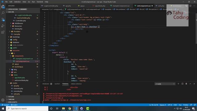Open the Run menu
The width and height of the screenshot is (197, 111).
(x=33, y=2)
